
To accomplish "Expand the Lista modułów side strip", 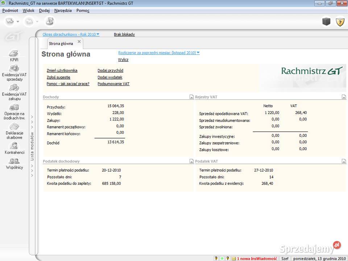I will point(32,146).
